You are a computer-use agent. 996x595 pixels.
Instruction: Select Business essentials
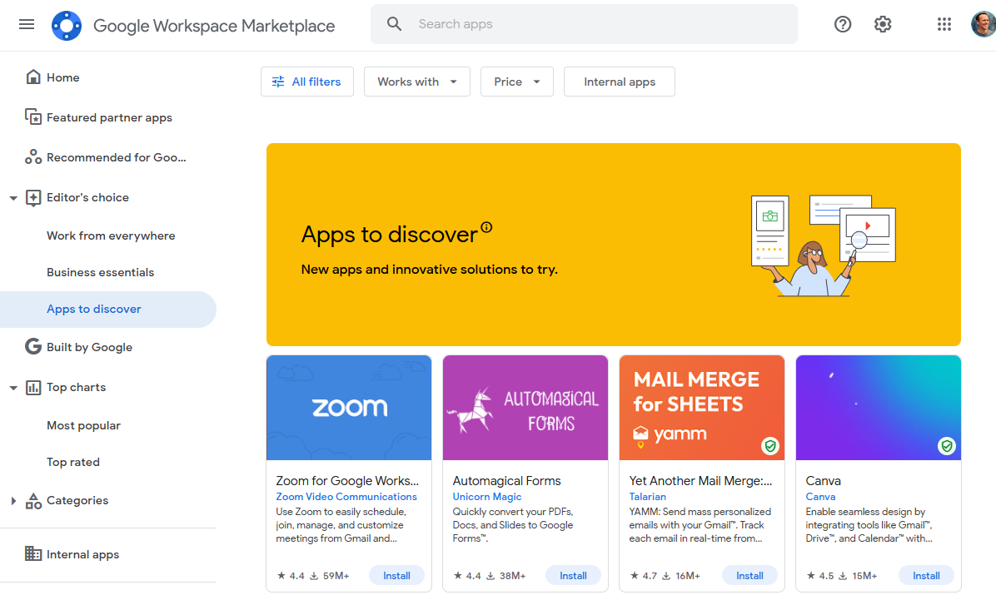(101, 272)
